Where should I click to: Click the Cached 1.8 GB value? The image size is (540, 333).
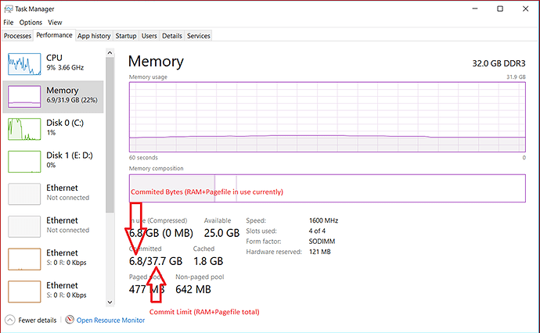(208, 261)
